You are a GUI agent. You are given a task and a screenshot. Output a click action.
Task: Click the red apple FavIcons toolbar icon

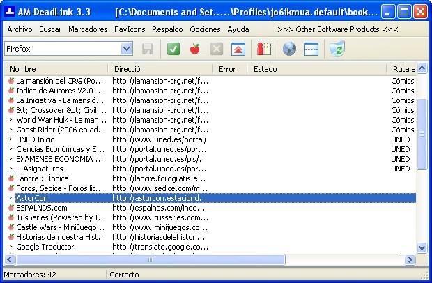[x=195, y=49]
